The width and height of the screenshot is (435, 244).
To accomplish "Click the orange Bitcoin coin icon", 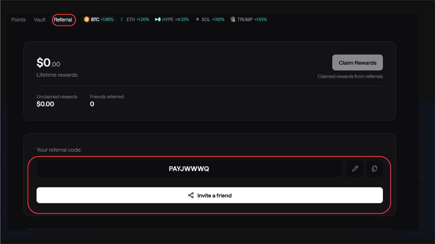I will tap(86, 19).
